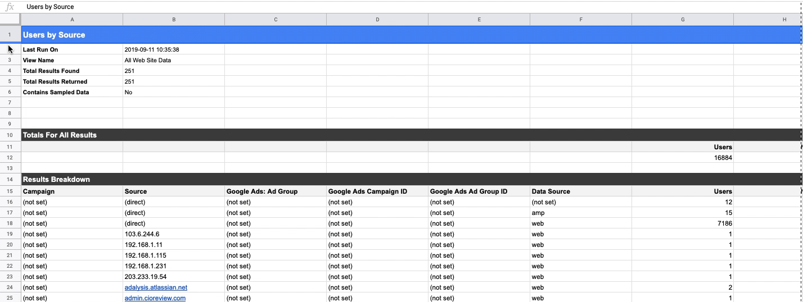Select column H header
The width and height of the screenshot is (803, 302).
768,20
